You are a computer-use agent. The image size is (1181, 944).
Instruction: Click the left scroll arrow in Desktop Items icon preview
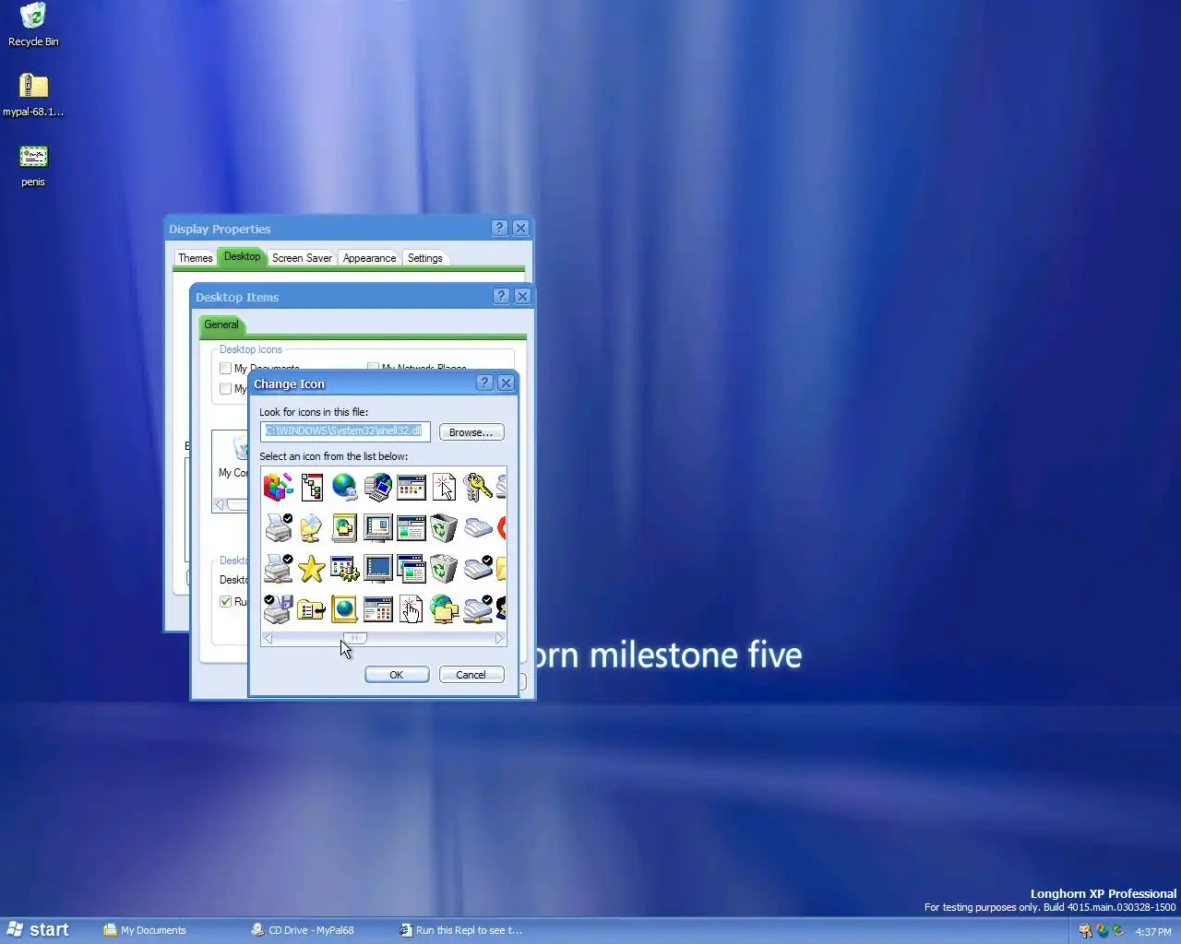[x=219, y=504]
